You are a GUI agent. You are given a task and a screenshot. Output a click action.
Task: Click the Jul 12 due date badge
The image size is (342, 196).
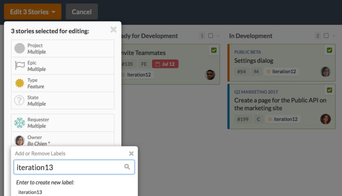pyautogui.click(x=165, y=64)
